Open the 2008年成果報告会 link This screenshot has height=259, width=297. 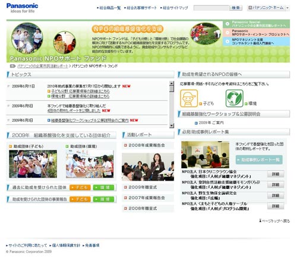tap(147, 146)
